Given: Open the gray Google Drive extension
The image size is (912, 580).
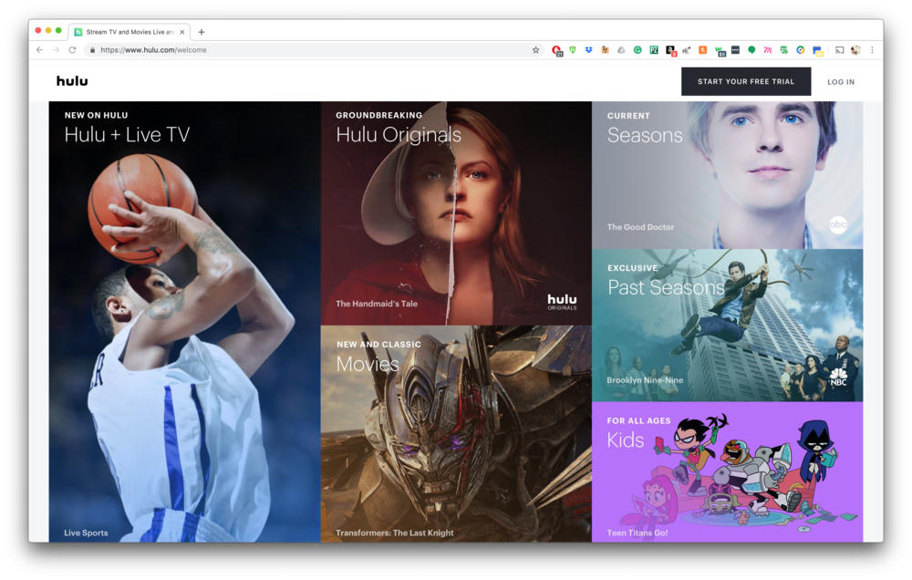Looking at the screenshot, I should pyautogui.click(x=621, y=50).
